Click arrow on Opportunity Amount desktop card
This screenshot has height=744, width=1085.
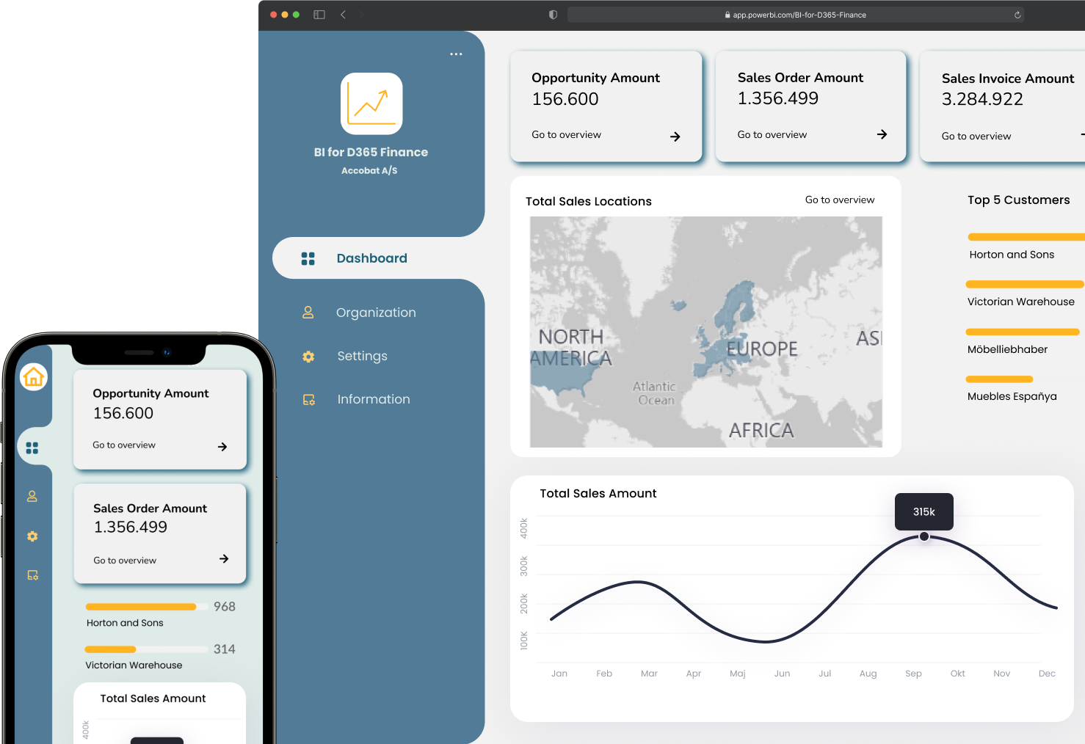click(x=675, y=136)
